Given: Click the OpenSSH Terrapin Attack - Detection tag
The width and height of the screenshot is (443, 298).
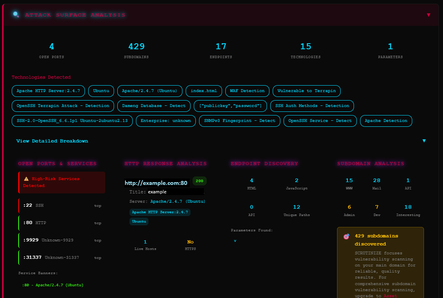Looking at the screenshot, I should tap(63, 106).
